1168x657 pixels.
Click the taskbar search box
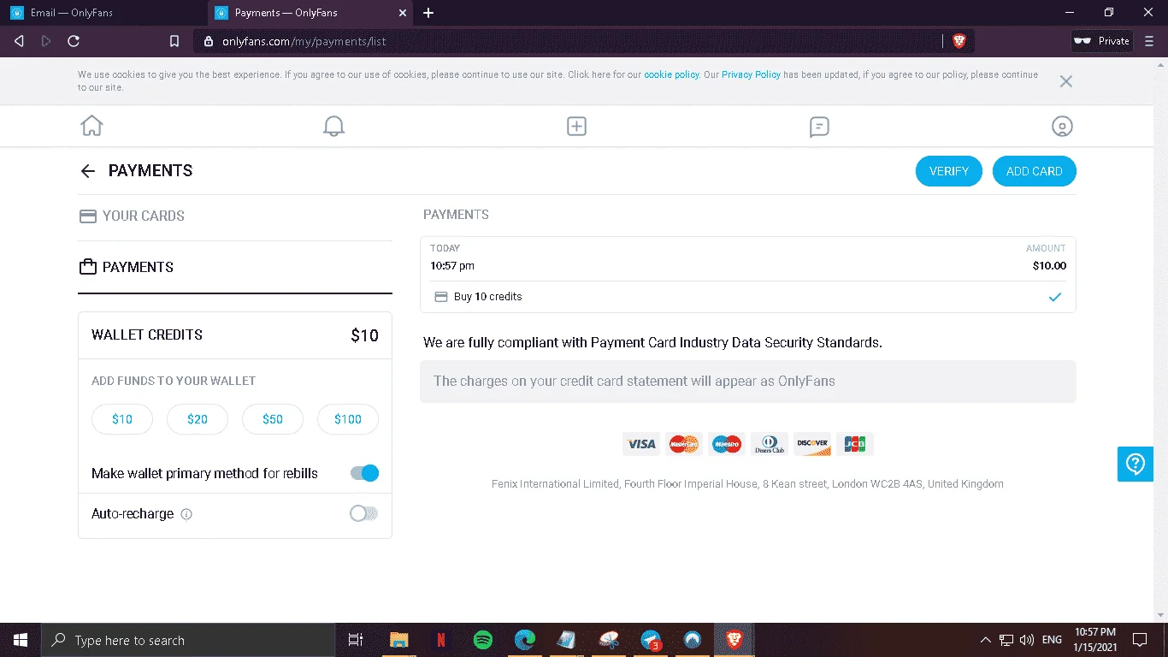tap(188, 640)
